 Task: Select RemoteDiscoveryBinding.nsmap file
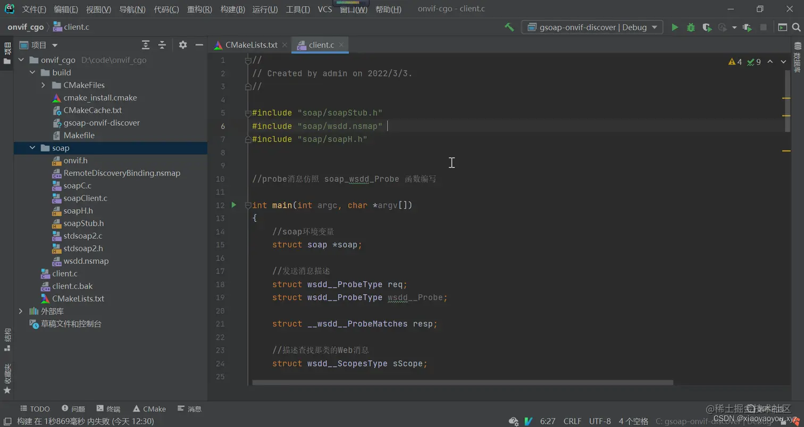point(122,173)
